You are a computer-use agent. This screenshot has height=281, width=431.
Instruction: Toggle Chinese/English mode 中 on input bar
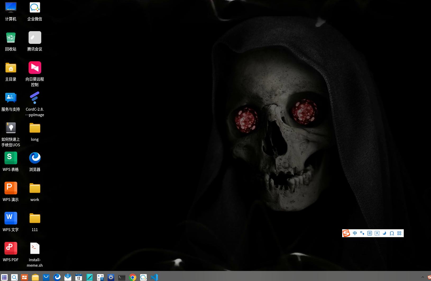click(355, 233)
